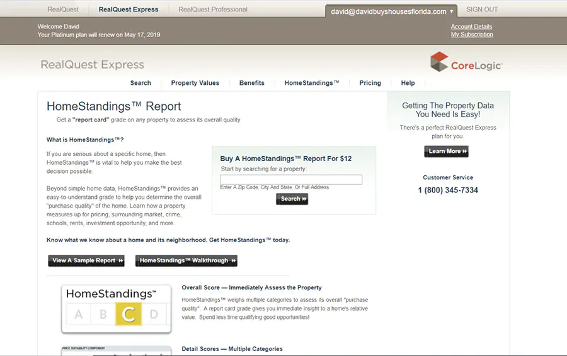Click the CoreLogic logo
567x356 pixels.
pyautogui.click(x=466, y=63)
